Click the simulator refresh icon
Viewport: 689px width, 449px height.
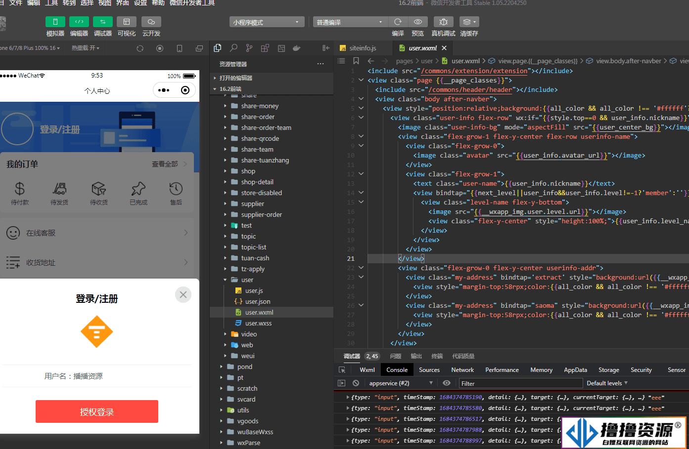tap(140, 48)
